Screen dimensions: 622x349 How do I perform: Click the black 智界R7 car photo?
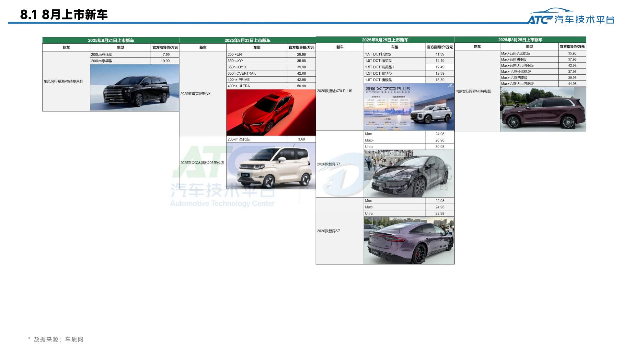click(409, 174)
